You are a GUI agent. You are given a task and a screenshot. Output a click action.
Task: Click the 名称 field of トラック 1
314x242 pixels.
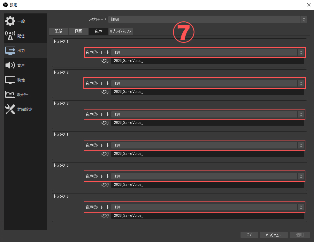pyautogui.click(x=207, y=61)
